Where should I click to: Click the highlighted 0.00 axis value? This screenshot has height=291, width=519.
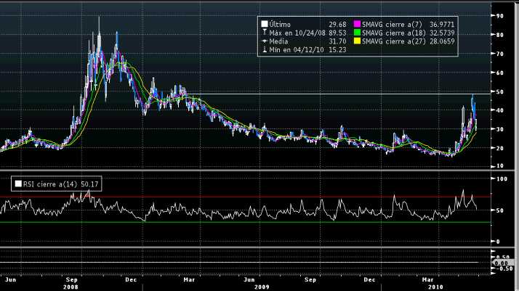point(502,263)
